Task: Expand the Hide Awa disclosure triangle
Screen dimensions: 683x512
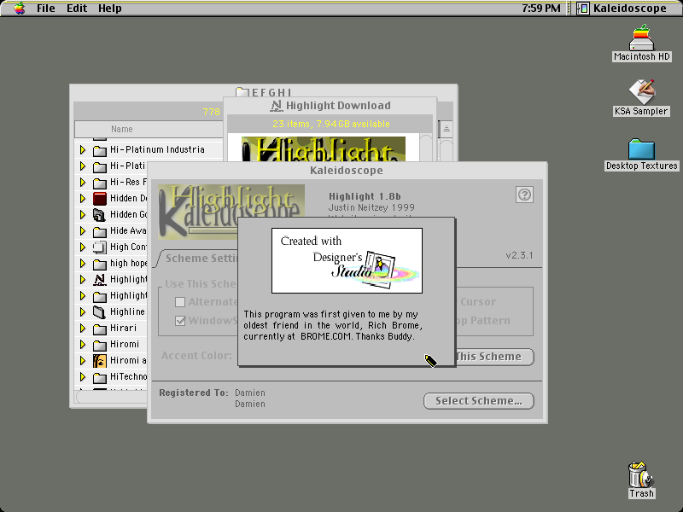Action: click(83, 231)
